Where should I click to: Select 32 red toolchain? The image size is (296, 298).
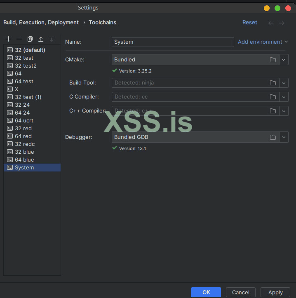pyautogui.click(x=32, y=128)
